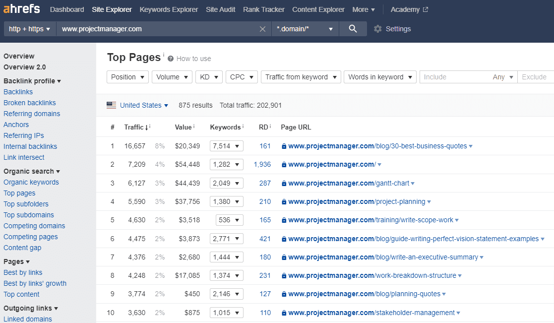This screenshot has width=554, height=323.
Task: Open Site Audit tab
Action: click(x=221, y=9)
